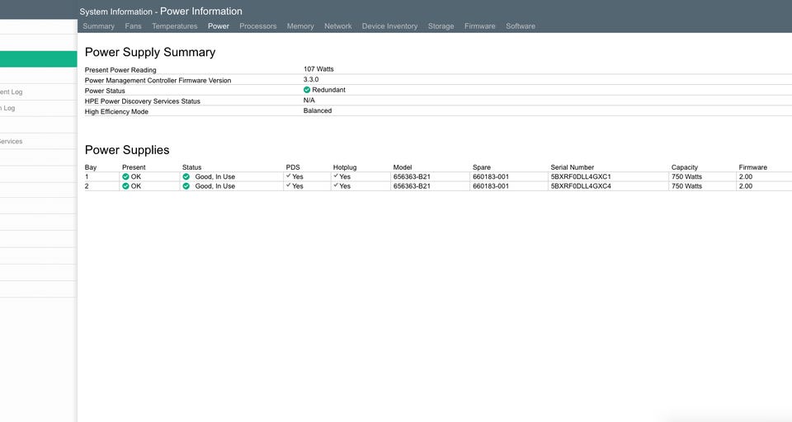Click the Power Supplies heading
This screenshot has width=792, height=422.
tap(127, 150)
